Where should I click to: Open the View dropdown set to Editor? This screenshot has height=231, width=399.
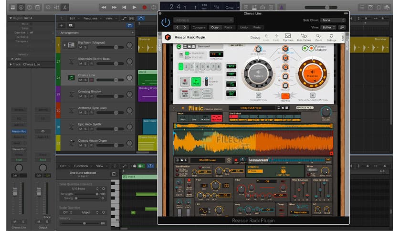(328, 27)
